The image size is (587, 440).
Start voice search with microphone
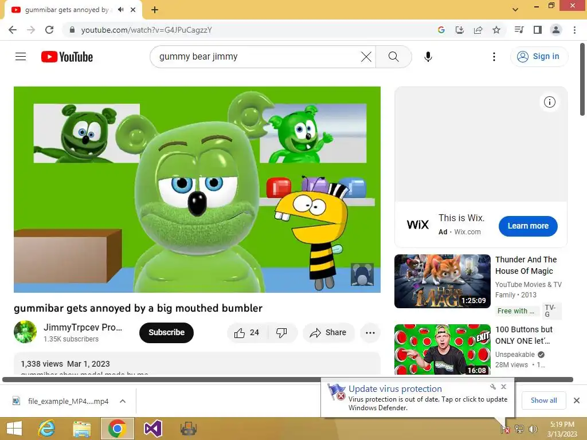[428, 57]
